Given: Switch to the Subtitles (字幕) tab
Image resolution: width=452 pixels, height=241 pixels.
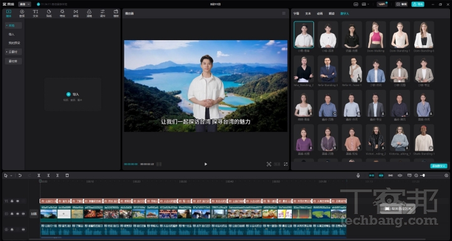Looking at the screenshot, I should click(x=296, y=14).
